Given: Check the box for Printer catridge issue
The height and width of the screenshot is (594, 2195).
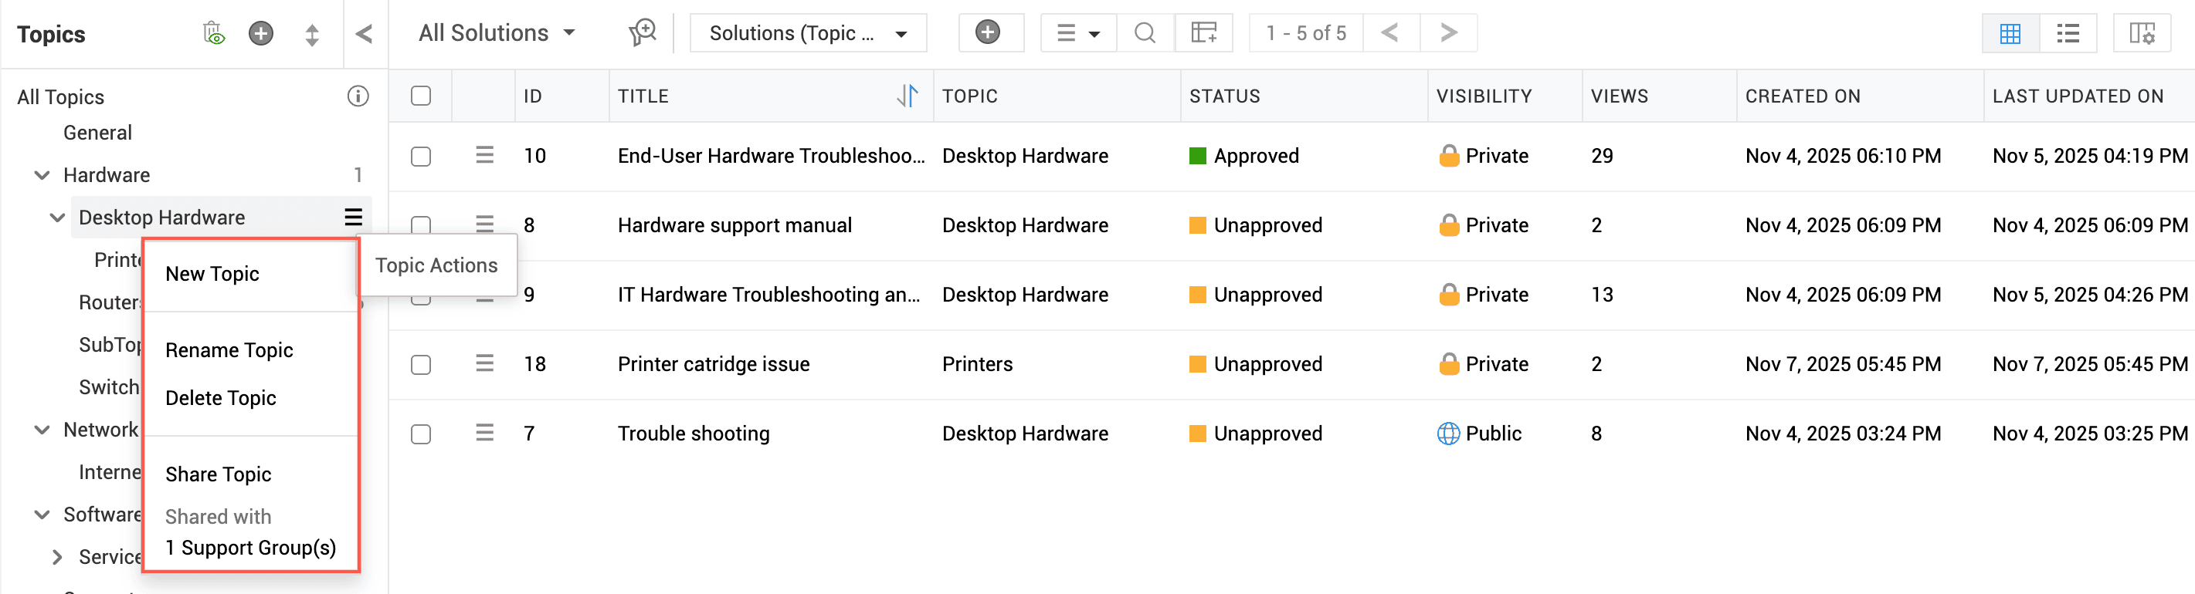Looking at the screenshot, I should (x=421, y=365).
